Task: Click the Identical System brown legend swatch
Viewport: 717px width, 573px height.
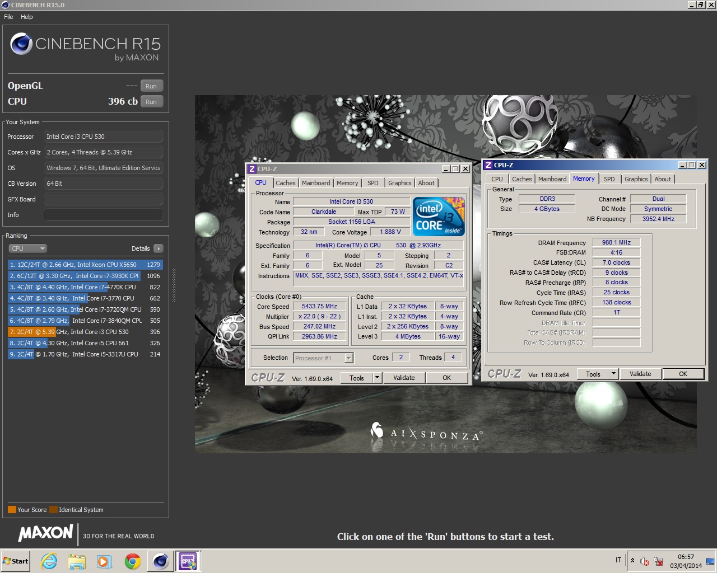Action: tap(53, 510)
